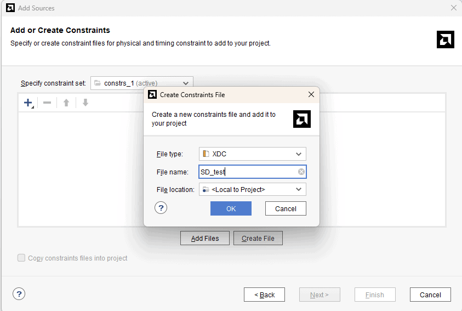The image size is (462, 311).
Task: Close the Create Constraints File dialog
Action: (x=311, y=95)
